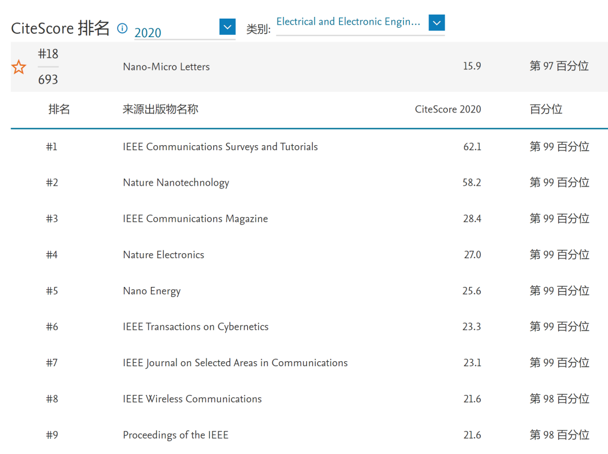
Task: Open the year 2020 dropdown arrow
Action: [x=227, y=27]
